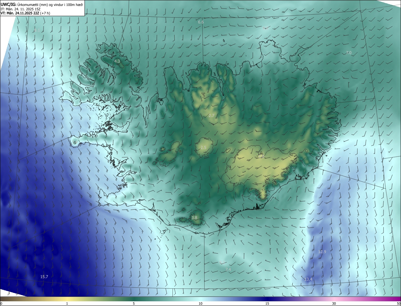Click the 7.4 value on the map
The height and width of the screenshot is (306, 401).
coord(228,269)
